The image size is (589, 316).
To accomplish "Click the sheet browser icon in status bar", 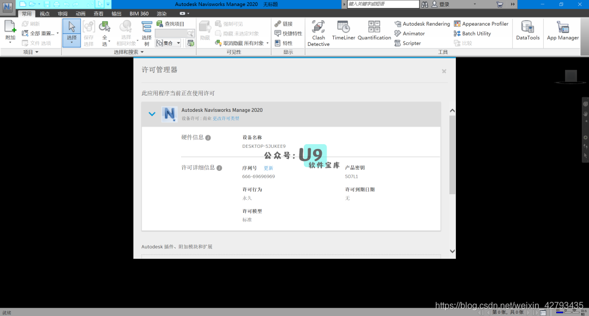I will click(x=543, y=313).
